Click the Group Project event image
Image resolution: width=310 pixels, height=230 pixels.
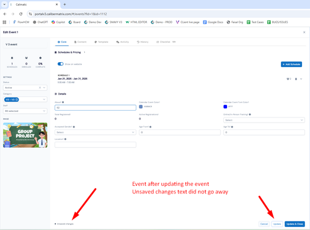point(25,135)
